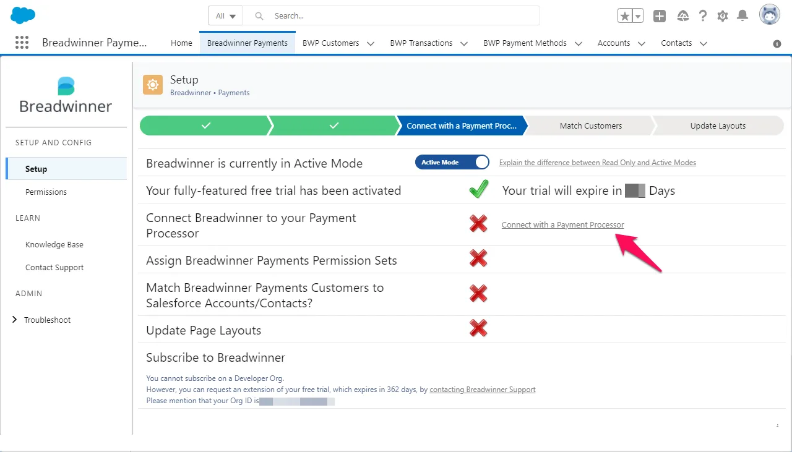This screenshot has width=792, height=452.
Task: Click the green checkmark for free trial
Action: [479, 189]
